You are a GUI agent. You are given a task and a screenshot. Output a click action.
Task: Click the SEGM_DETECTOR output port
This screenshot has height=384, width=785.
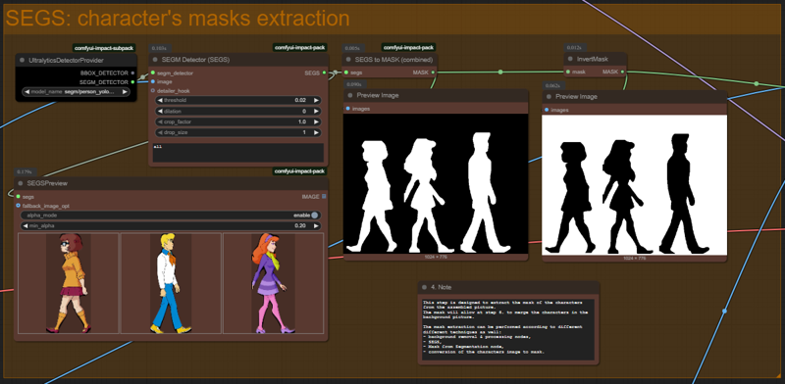pos(132,82)
